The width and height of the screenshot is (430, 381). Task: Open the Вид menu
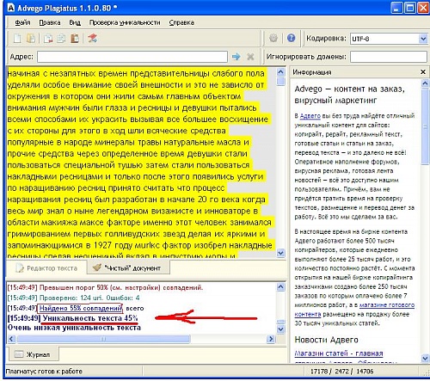point(75,22)
